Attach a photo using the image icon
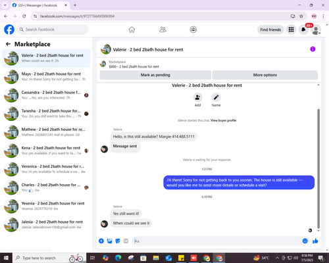Screen dimensions: 329x263 tap(109, 241)
